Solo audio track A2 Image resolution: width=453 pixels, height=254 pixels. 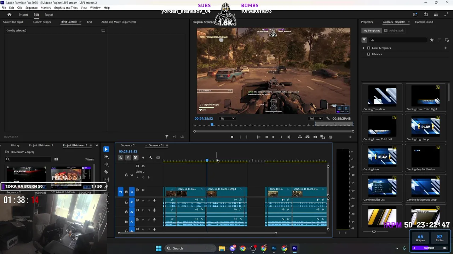(x=149, y=210)
